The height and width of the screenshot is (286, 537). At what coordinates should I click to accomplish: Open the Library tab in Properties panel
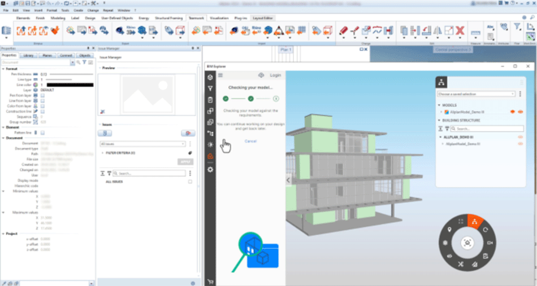click(x=28, y=55)
